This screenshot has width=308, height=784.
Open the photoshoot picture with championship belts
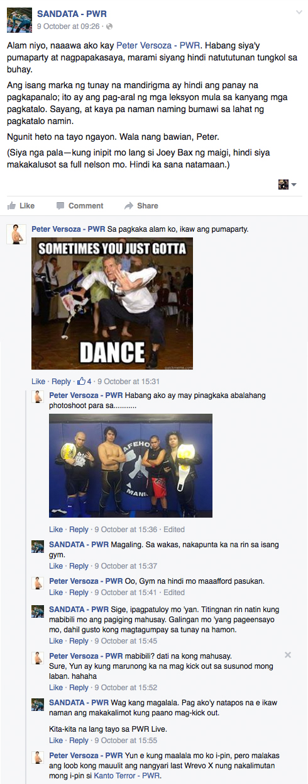(x=131, y=465)
